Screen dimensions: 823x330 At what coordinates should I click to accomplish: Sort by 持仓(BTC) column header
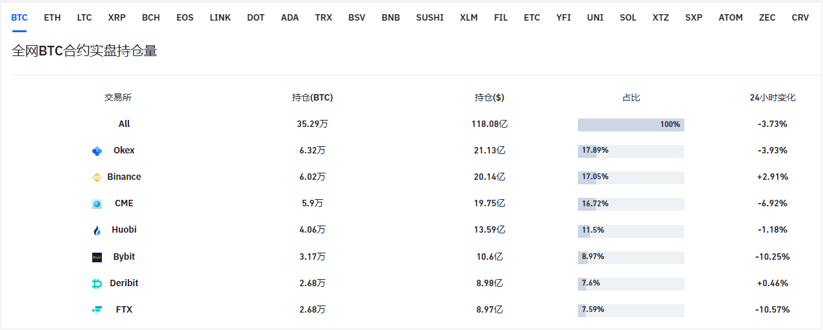(x=312, y=98)
